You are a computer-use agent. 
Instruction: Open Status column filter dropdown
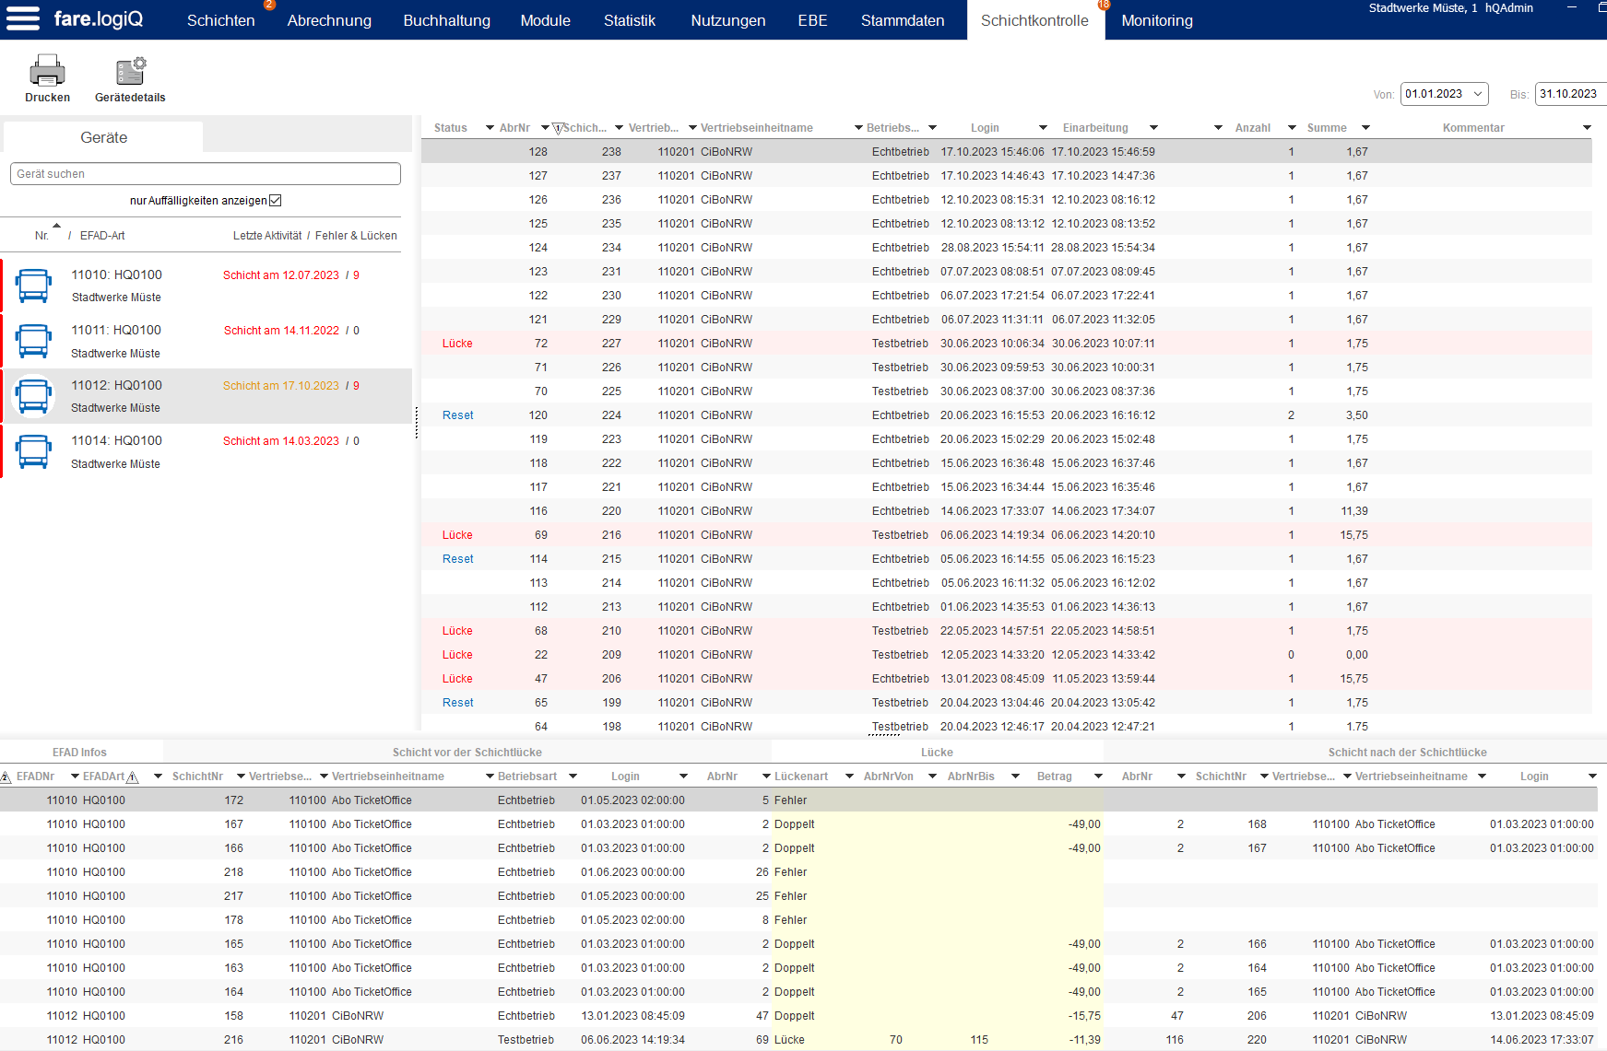point(490,128)
